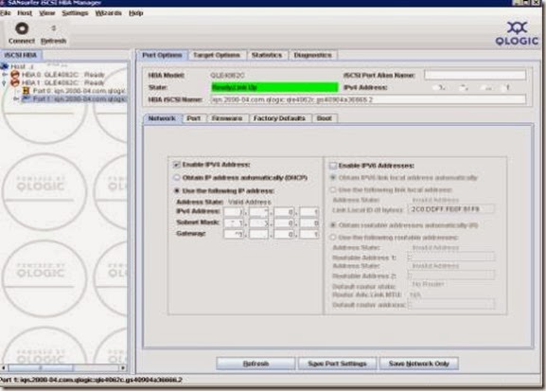Click the HBA iSCSI Name field
This screenshot has width=546, height=391.
click(x=368, y=99)
